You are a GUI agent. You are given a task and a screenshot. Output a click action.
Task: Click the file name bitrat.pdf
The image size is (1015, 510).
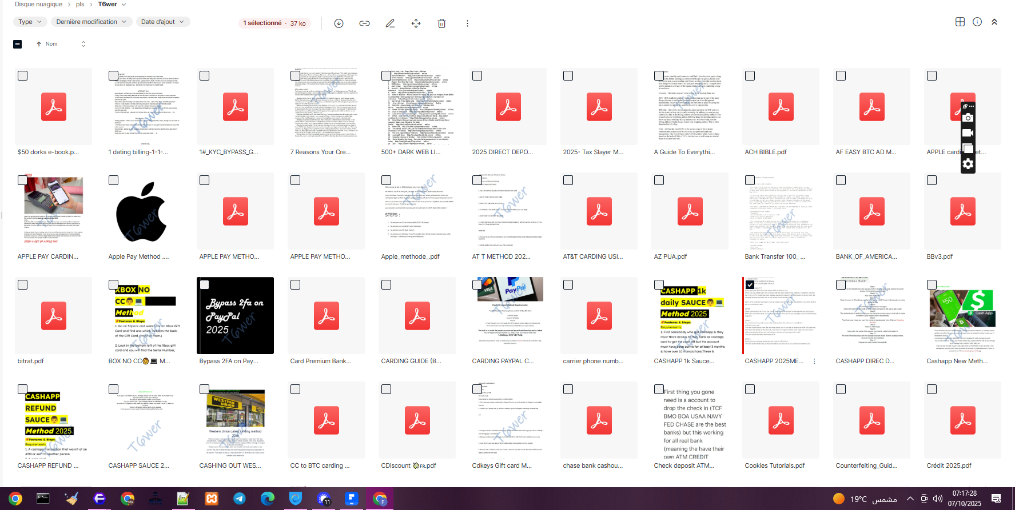[x=31, y=361]
